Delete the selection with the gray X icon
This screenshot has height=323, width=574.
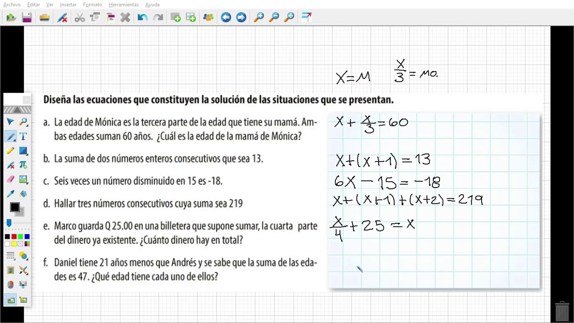coord(125,17)
